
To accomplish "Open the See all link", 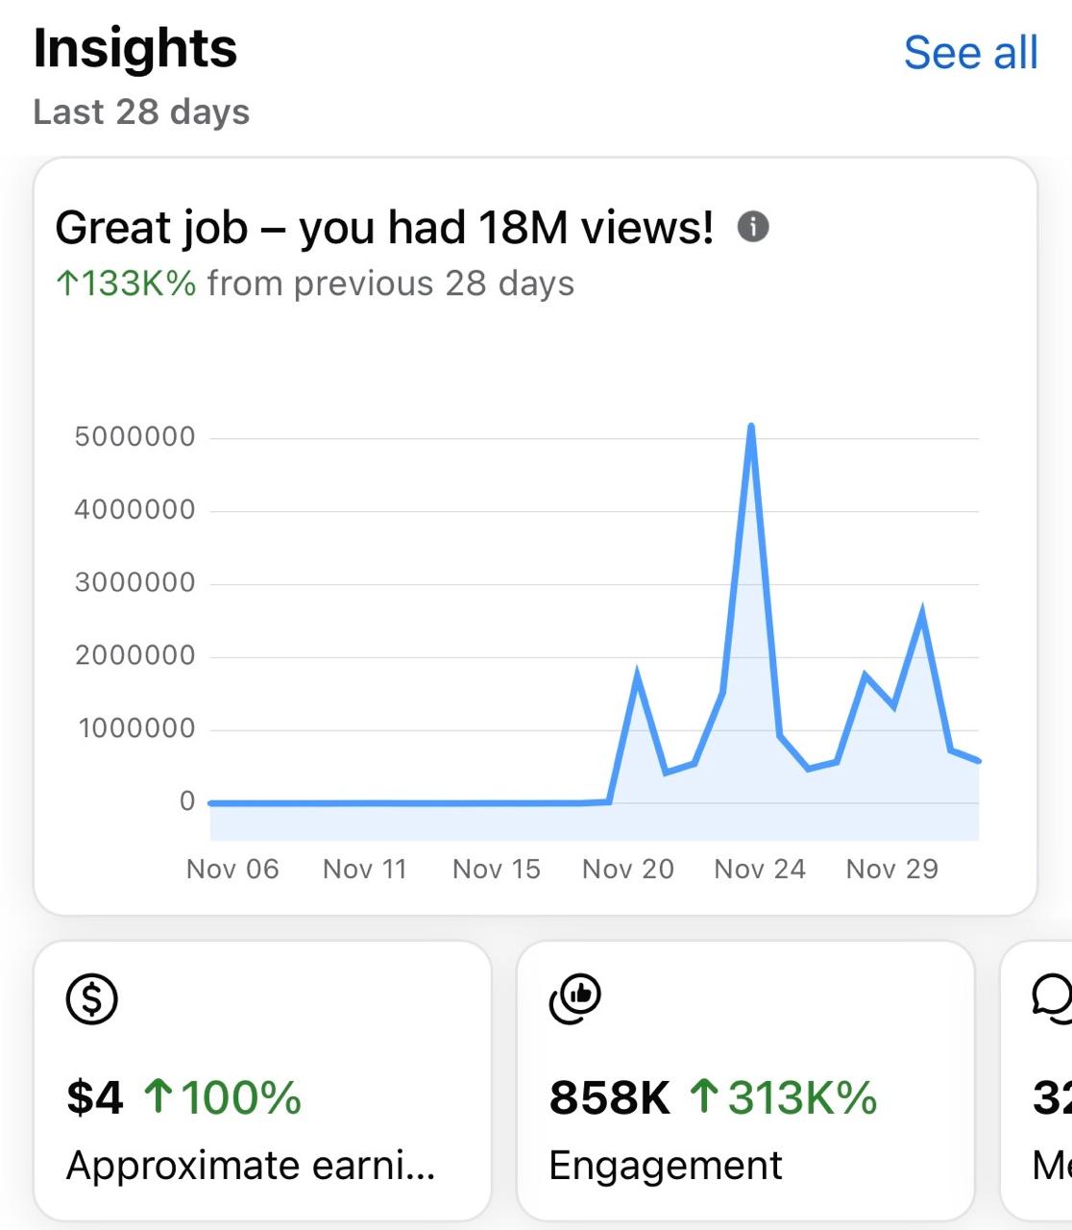I will coord(972,53).
